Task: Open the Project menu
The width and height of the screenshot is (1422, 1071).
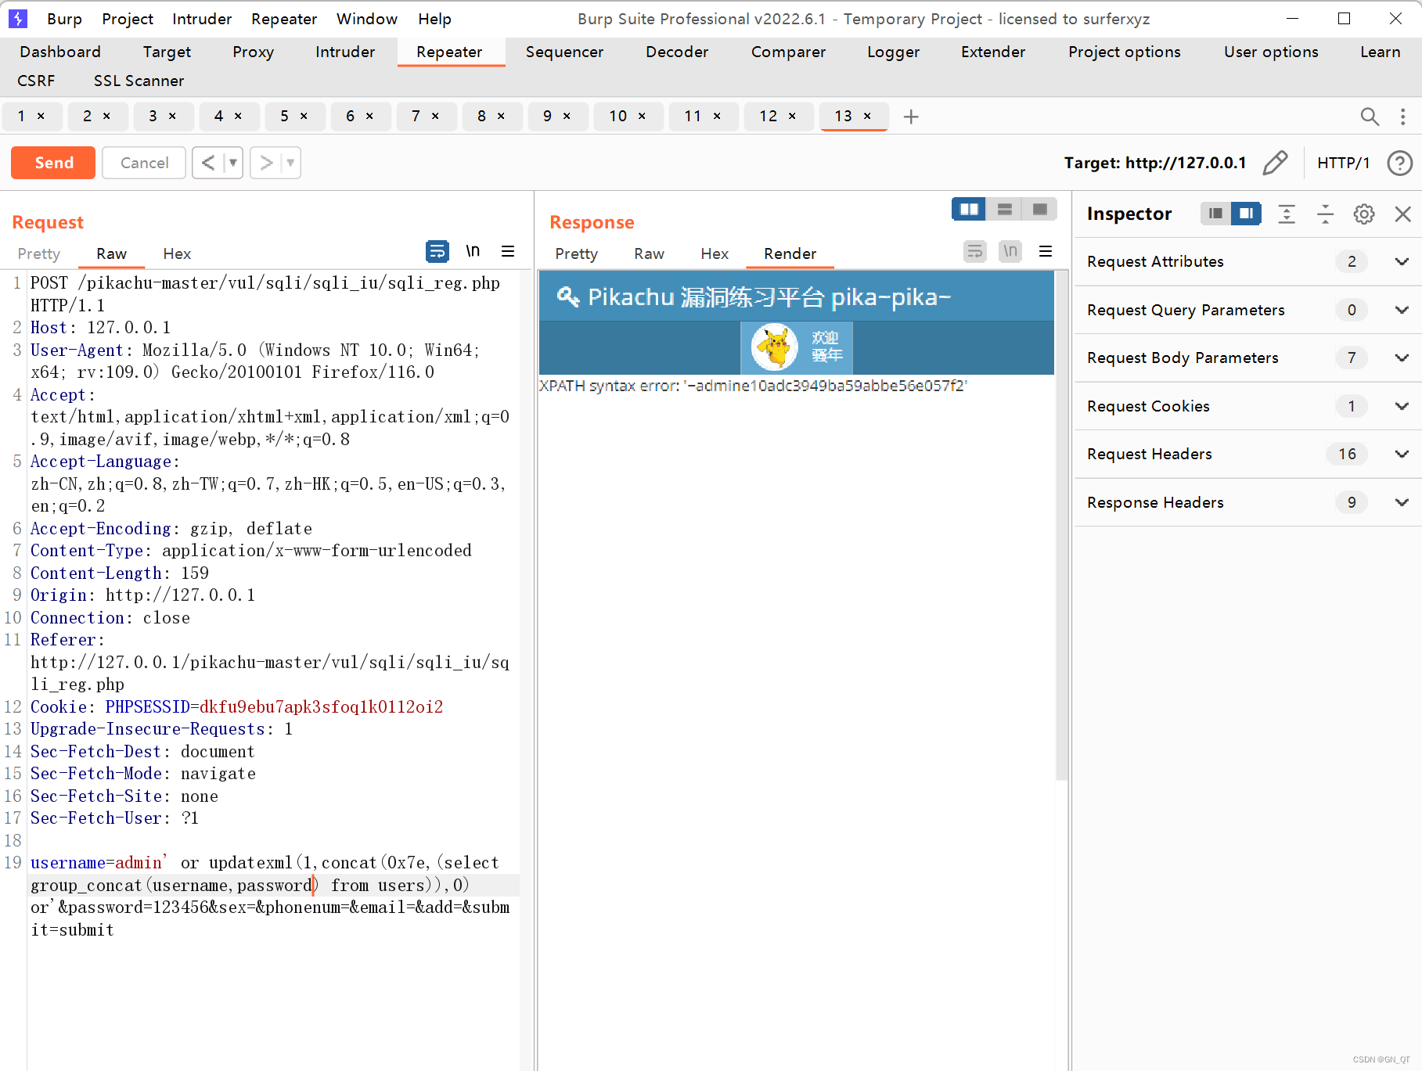Action: click(128, 19)
